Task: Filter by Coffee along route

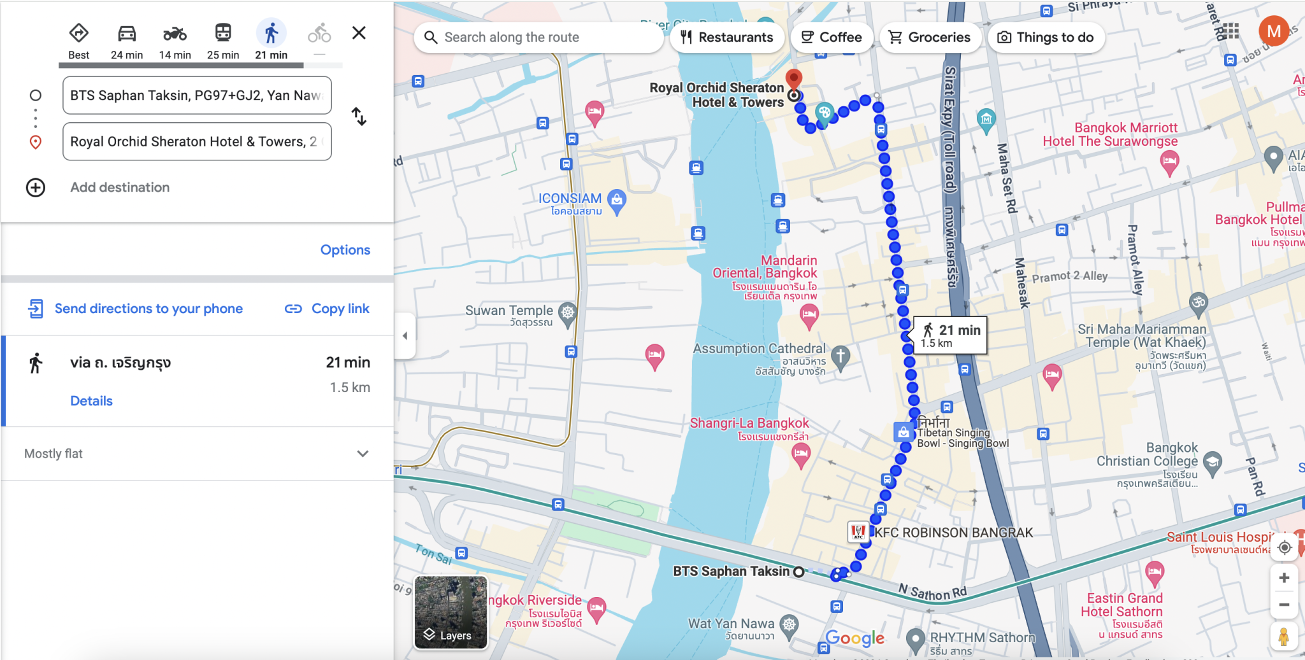Action: (x=832, y=38)
